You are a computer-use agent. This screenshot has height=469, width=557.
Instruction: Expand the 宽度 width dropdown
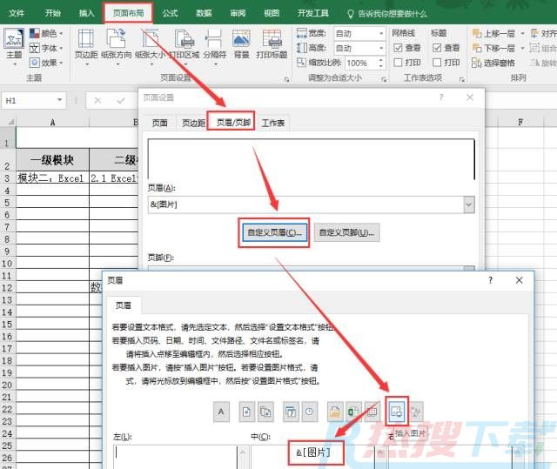381,34
